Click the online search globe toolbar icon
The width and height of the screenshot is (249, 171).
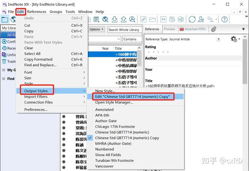coord(105,19)
